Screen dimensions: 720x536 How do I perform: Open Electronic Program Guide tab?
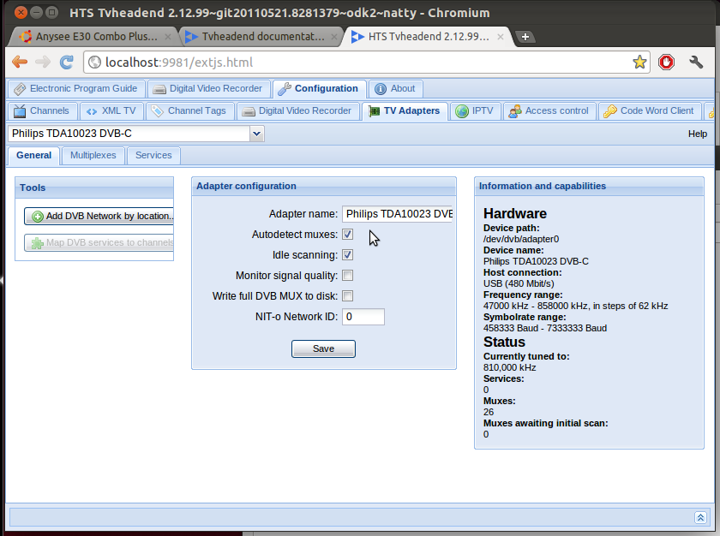(76, 88)
